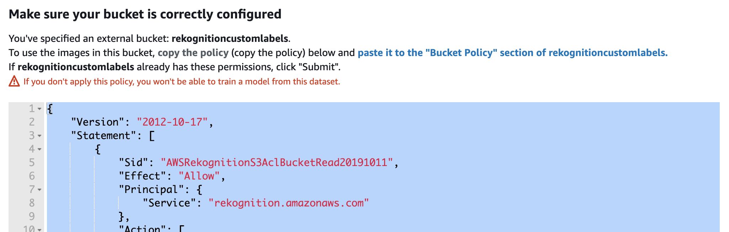Viewport: 729px width, 232px height.
Task: Click the "Principal" key on line 7
Action: coord(151,189)
